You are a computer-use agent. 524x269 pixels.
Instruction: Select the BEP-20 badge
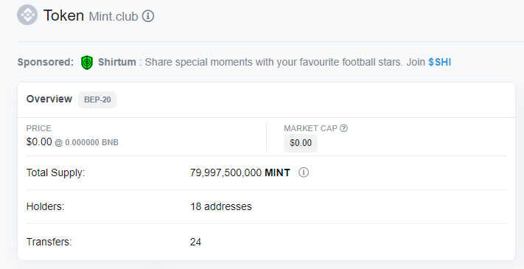coord(97,99)
